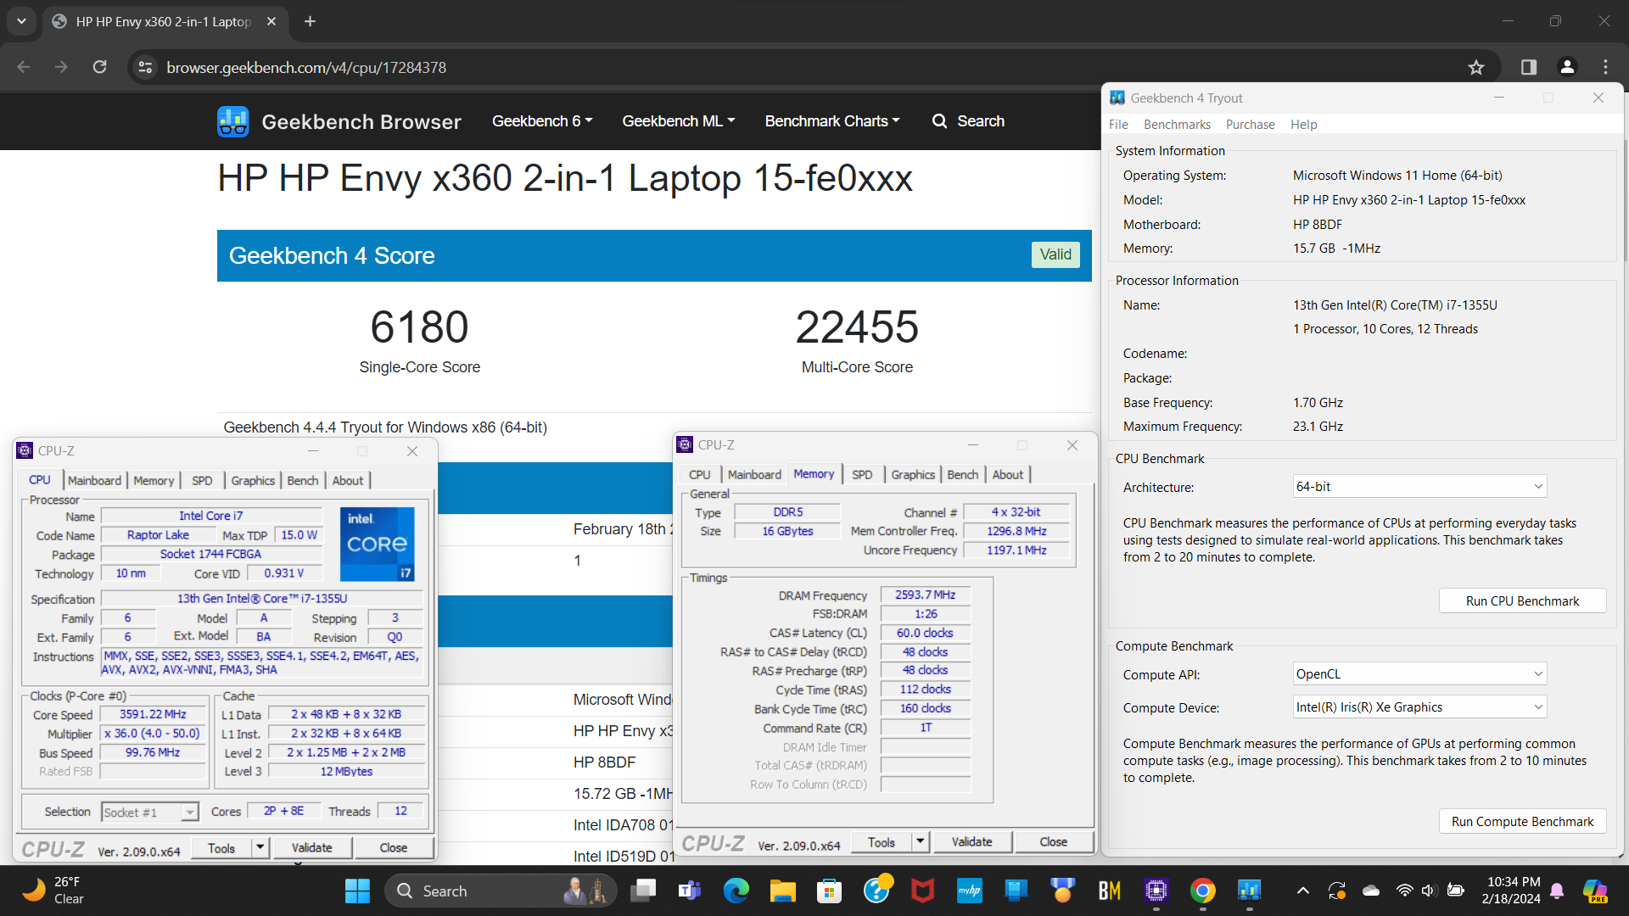Open the Compute API OpenCL dropdown
This screenshot has height=916, width=1629.
click(1419, 674)
